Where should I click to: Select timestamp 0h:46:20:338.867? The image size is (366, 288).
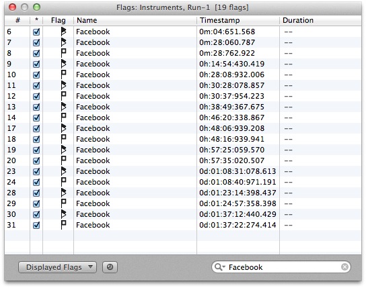232,117
